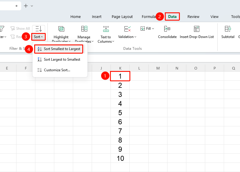Select the cell containing 9
This screenshot has height=172, width=240.
point(120,149)
